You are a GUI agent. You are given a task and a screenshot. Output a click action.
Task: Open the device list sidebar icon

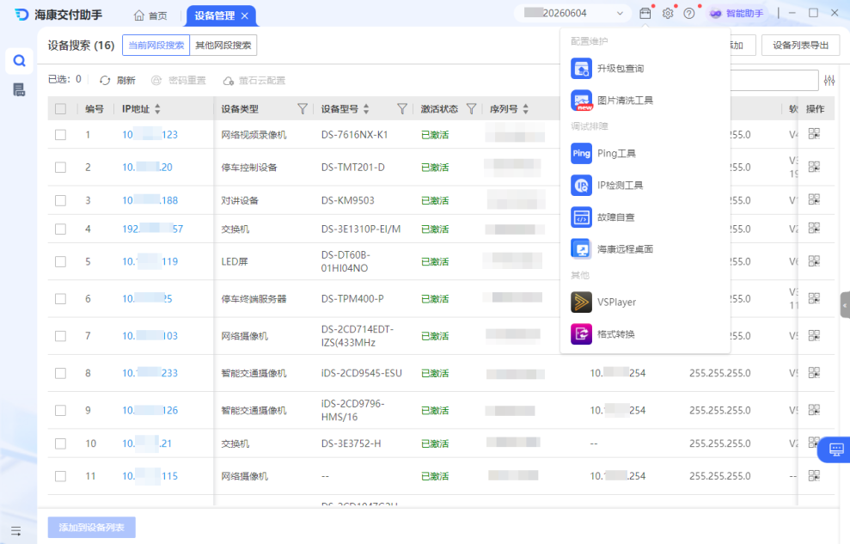(x=19, y=90)
